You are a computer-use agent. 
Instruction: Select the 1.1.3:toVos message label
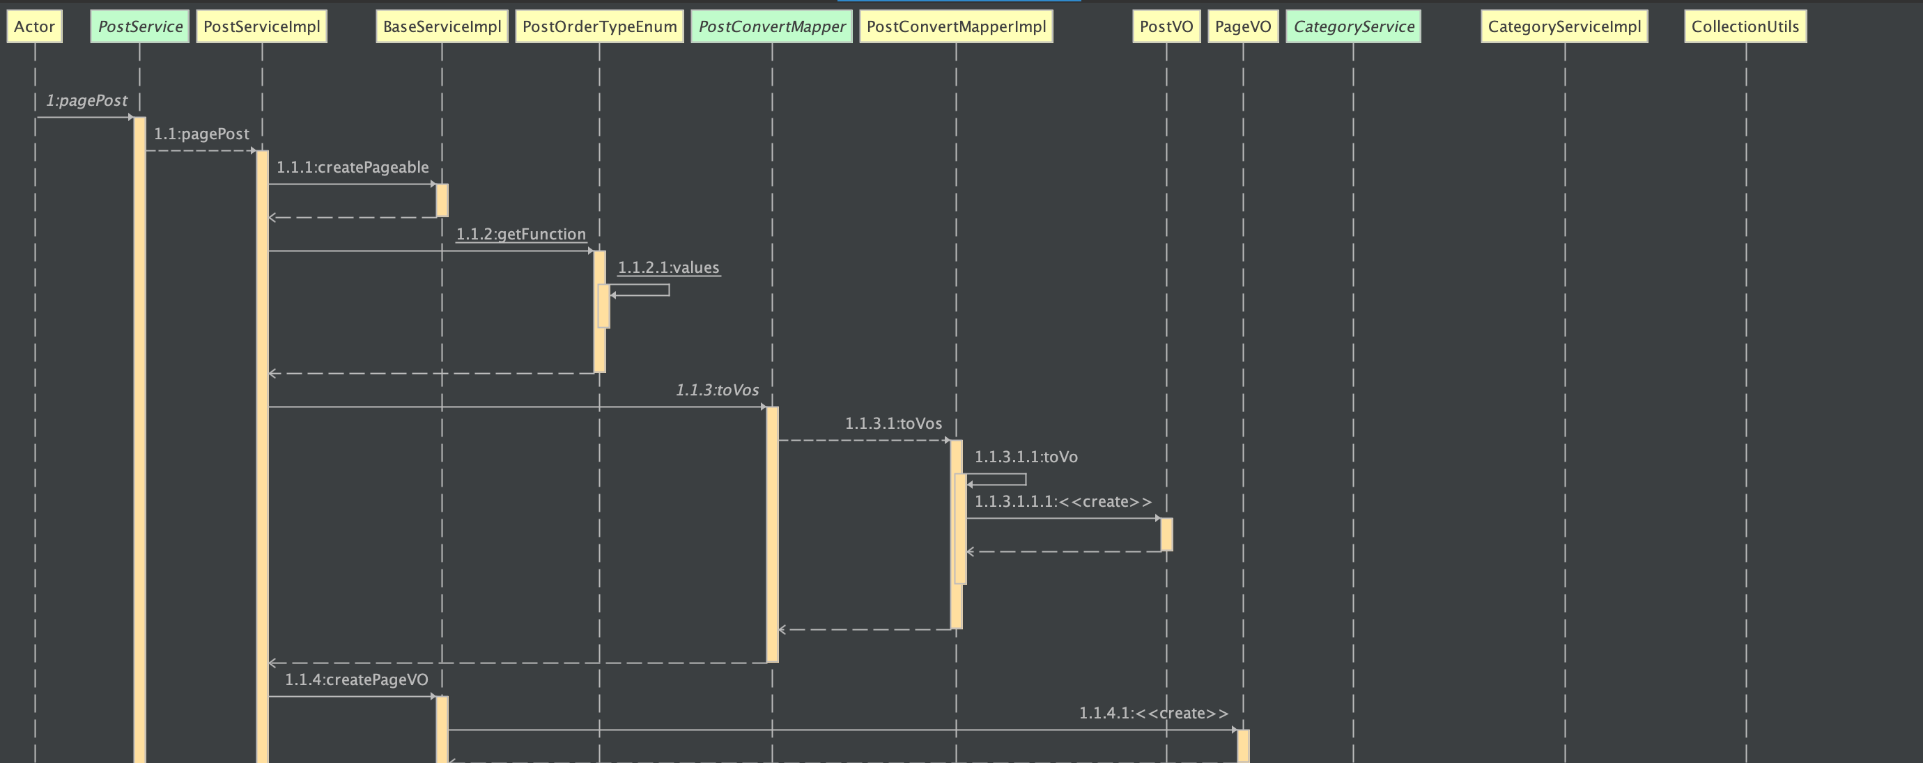click(717, 390)
